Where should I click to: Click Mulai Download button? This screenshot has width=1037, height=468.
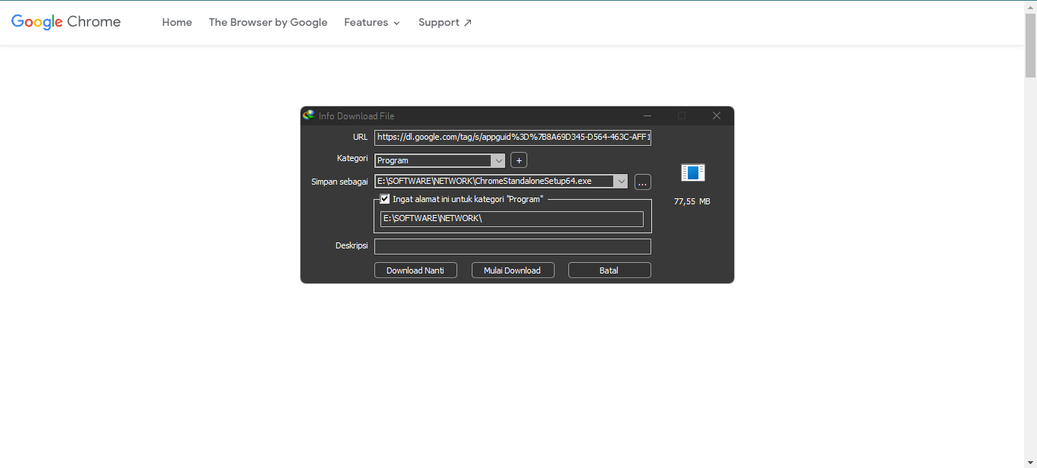[513, 270]
